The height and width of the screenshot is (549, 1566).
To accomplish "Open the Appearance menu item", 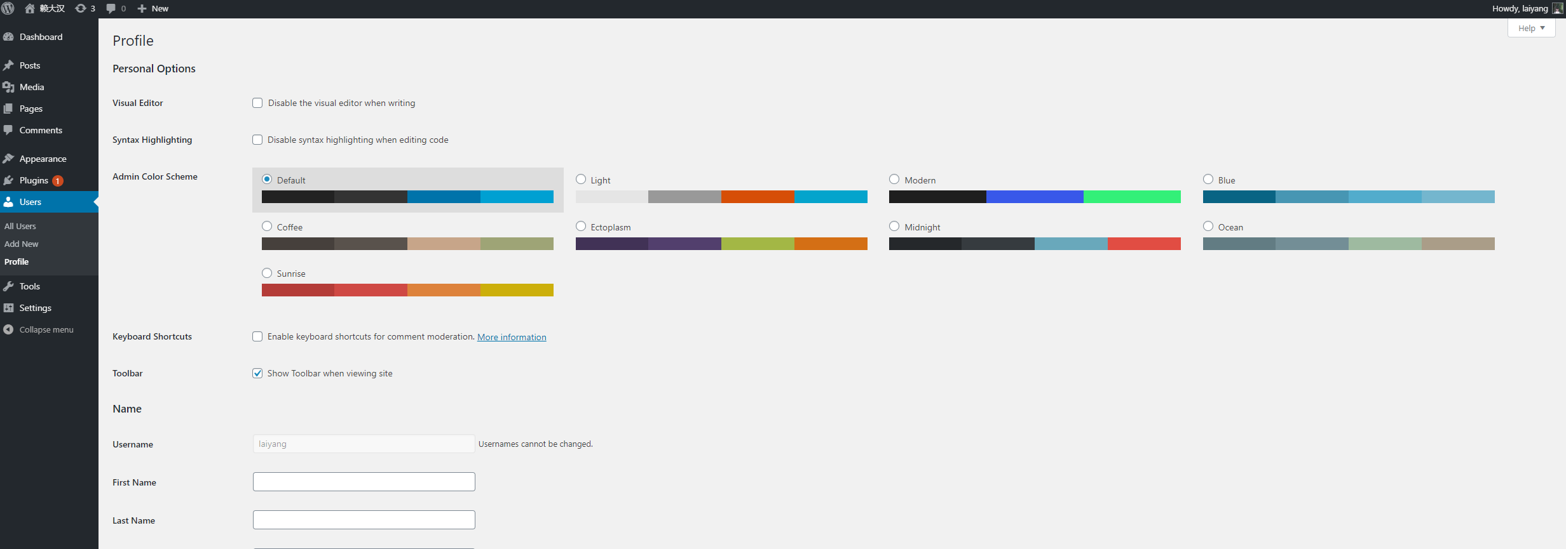I will pos(49,159).
